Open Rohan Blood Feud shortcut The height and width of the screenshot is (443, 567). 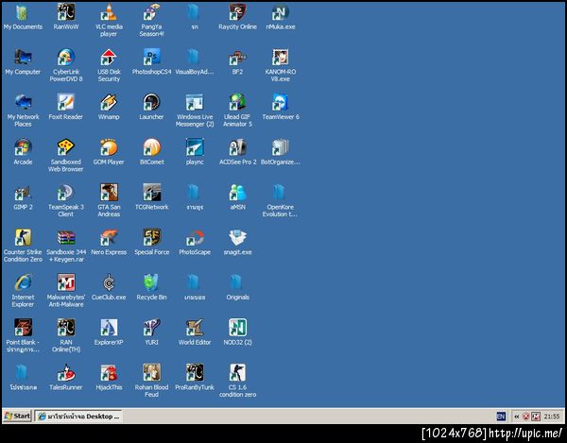151,381
